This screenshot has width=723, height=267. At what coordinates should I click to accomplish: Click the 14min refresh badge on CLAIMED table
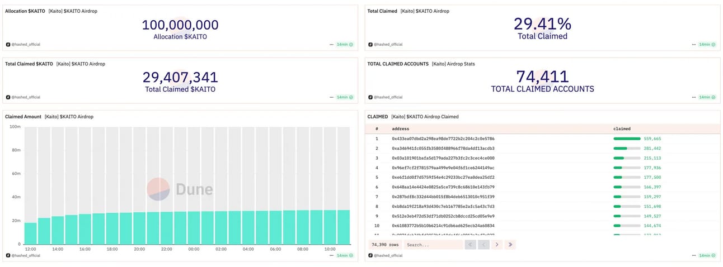(x=707, y=255)
